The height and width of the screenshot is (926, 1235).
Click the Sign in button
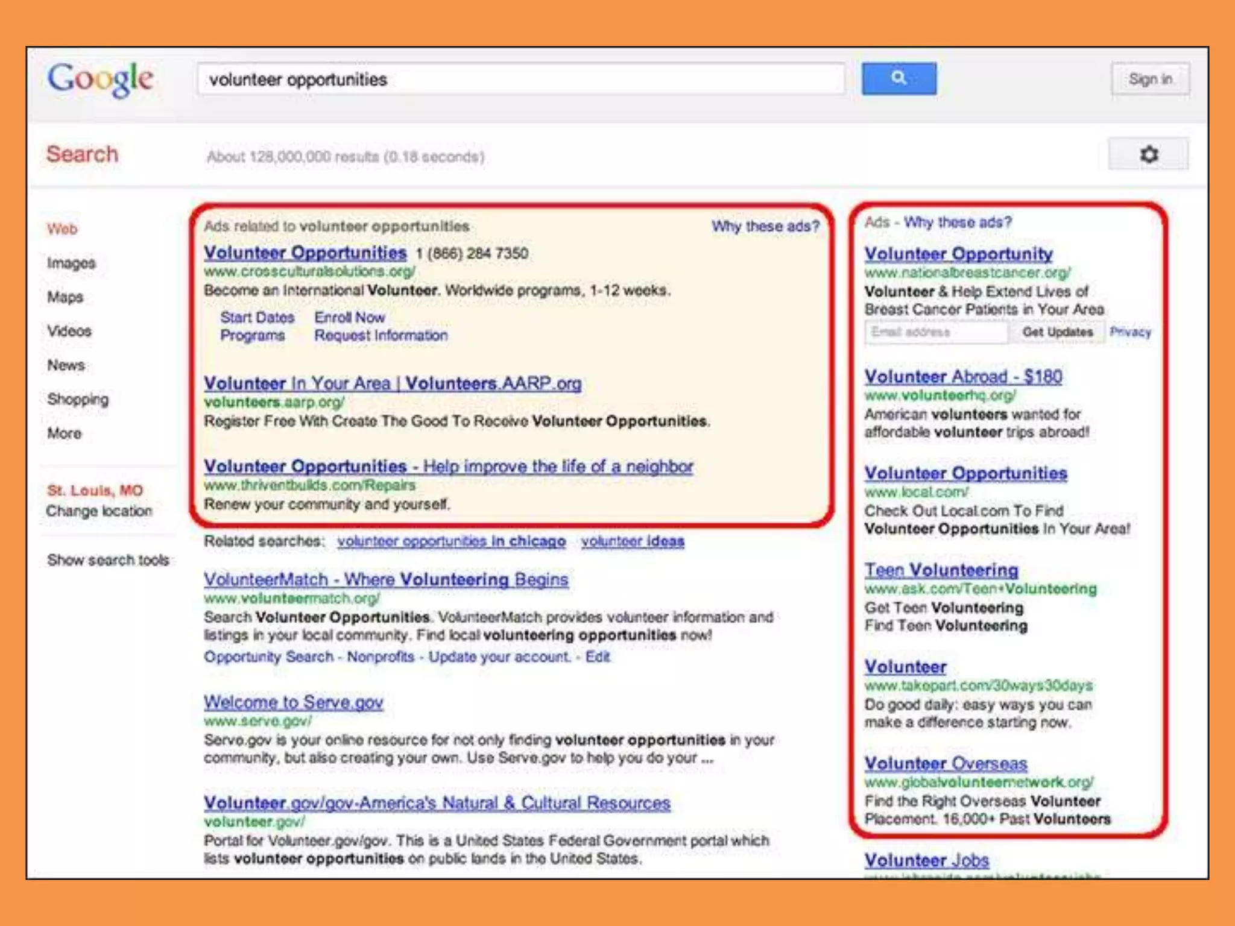[x=1150, y=79]
